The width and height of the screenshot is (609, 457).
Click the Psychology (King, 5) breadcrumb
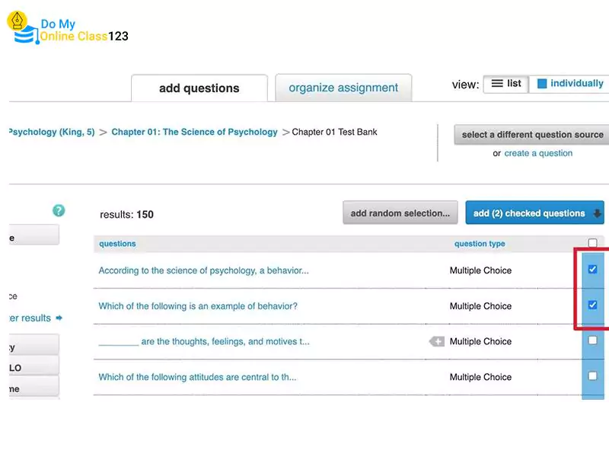(52, 132)
